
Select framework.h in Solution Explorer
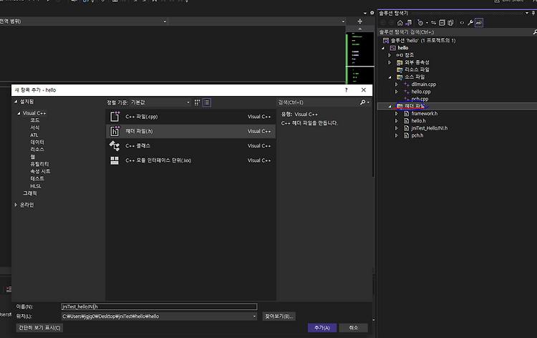(x=425, y=113)
